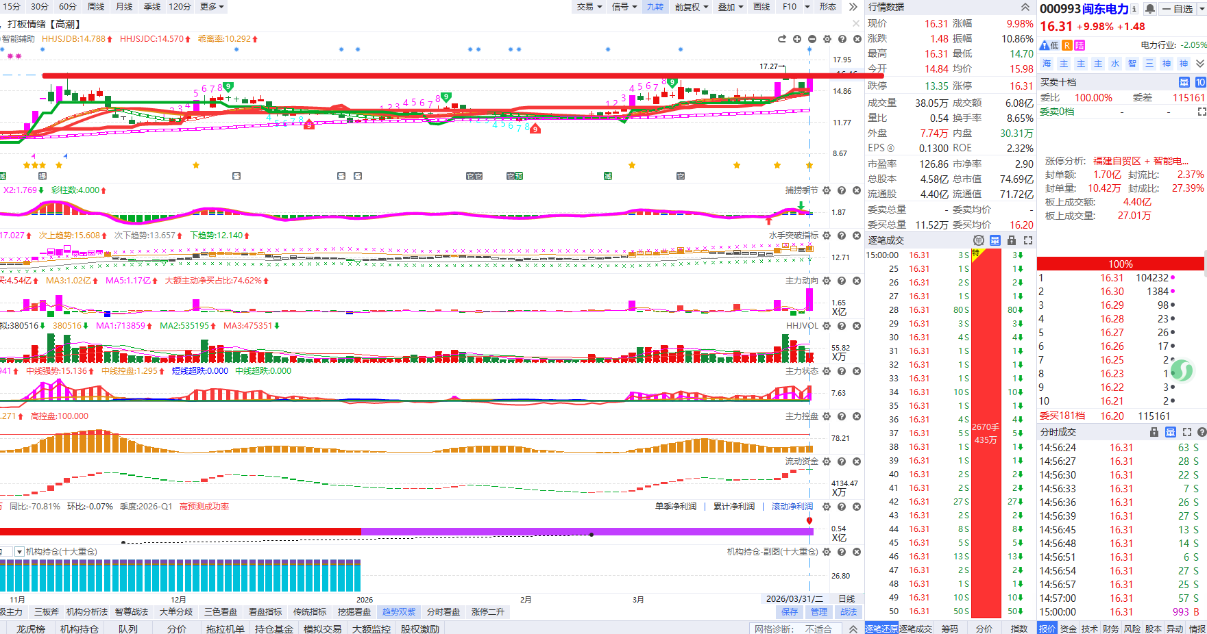The width and height of the screenshot is (1207, 634).
Task: Open main chart settings gear icon
Action: [x=827, y=39]
